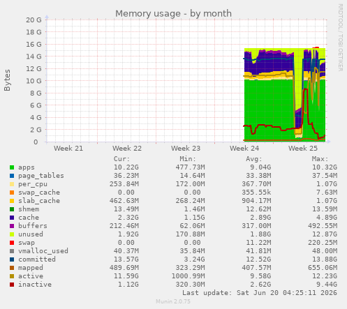Image resolution: width=347 pixels, height=309 pixels.
Task: Click the 'swap' legend label
Action: click(27, 243)
